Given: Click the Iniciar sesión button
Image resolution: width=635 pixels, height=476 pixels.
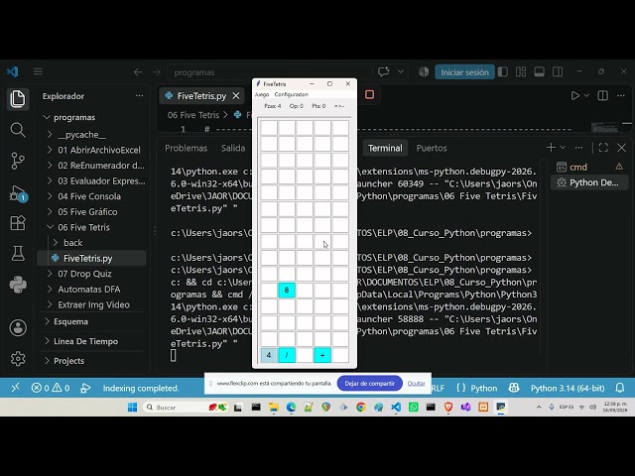Looking at the screenshot, I should [464, 72].
